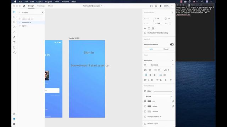This screenshot has width=227, height=127.
Task: Click the rotation icon
Action: 166,18
